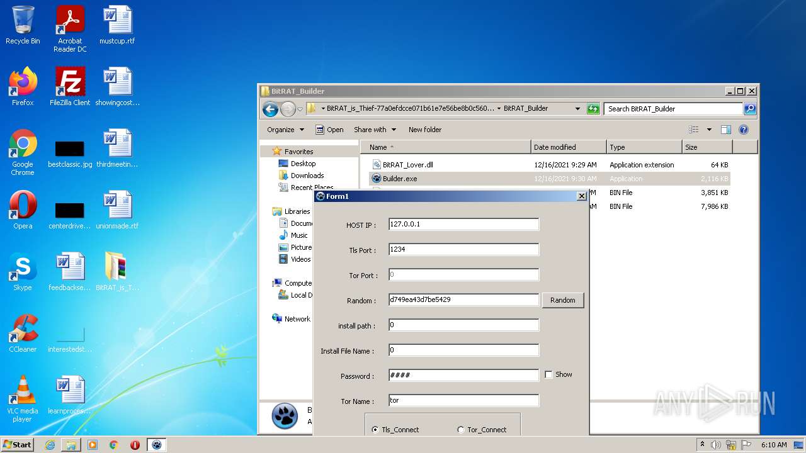Open mustcup.rtf document icon
Viewport: 806px width, 453px height.
tap(117, 25)
